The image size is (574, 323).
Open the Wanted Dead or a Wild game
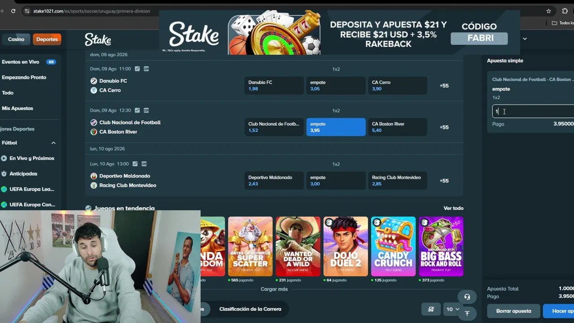(298, 246)
